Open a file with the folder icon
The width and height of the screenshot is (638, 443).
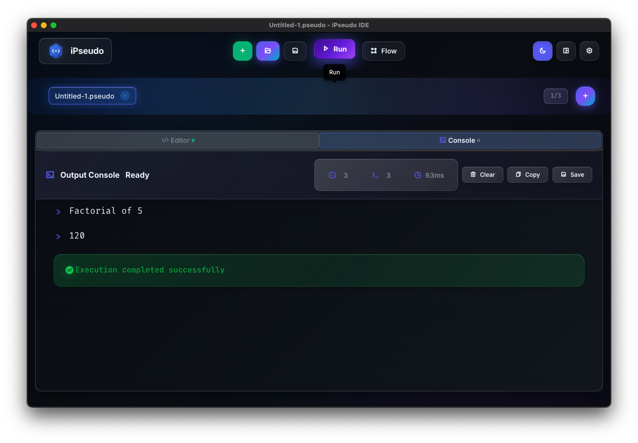(x=268, y=51)
